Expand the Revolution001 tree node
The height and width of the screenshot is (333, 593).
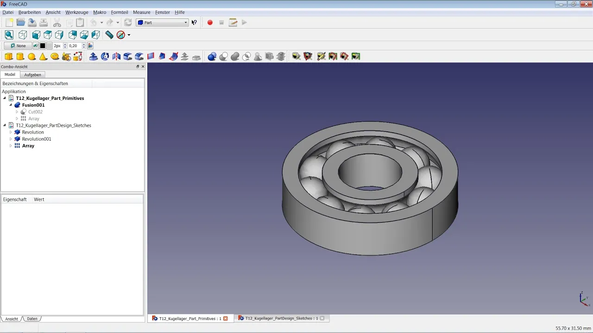click(x=11, y=139)
